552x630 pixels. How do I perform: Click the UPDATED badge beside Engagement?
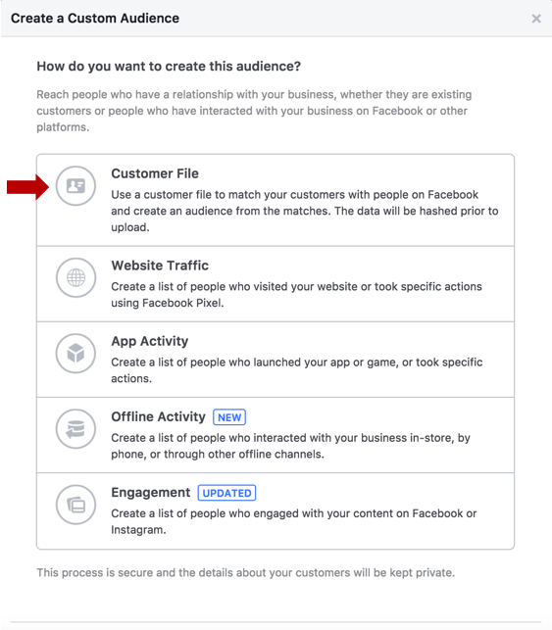pos(226,493)
